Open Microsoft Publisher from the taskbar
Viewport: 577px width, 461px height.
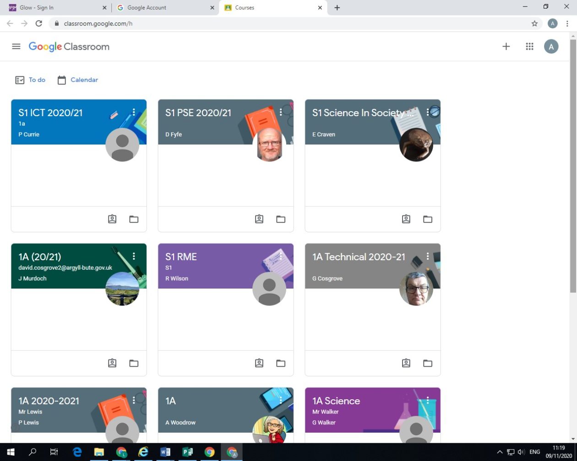[187, 452]
